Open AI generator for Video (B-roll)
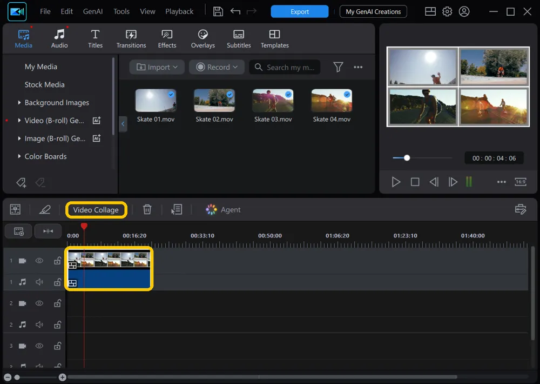Image resolution: width=540 pixels, height=384 pixels. pos(97,121)
